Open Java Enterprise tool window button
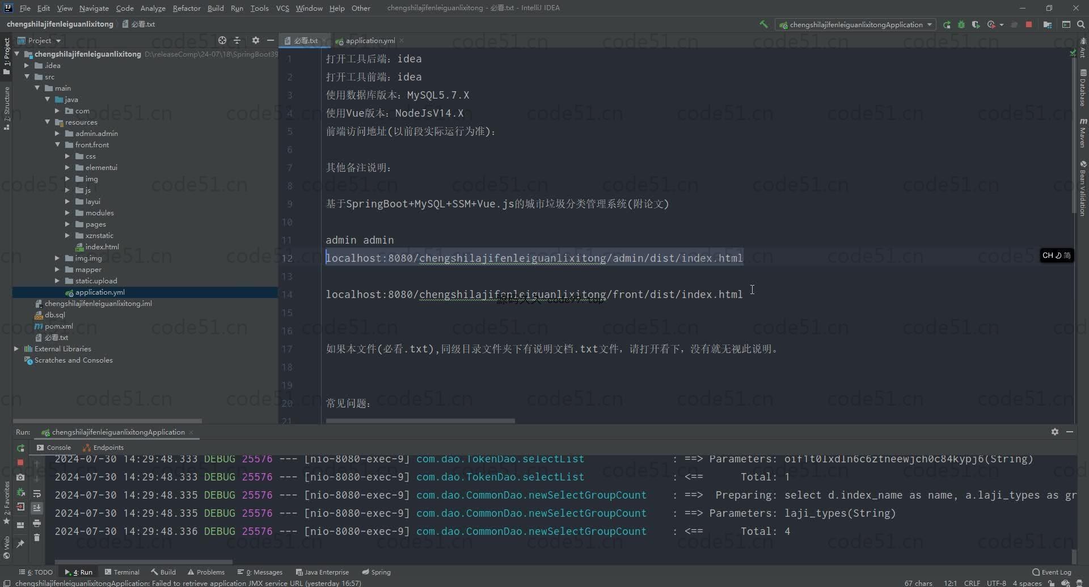The height and width of the screenshot is (587, 1089). point(322,572)
